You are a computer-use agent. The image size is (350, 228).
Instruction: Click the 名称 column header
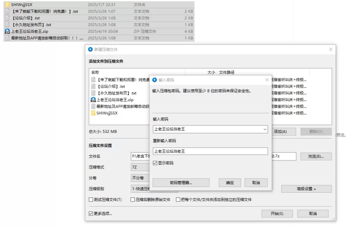tap(95, 72)
